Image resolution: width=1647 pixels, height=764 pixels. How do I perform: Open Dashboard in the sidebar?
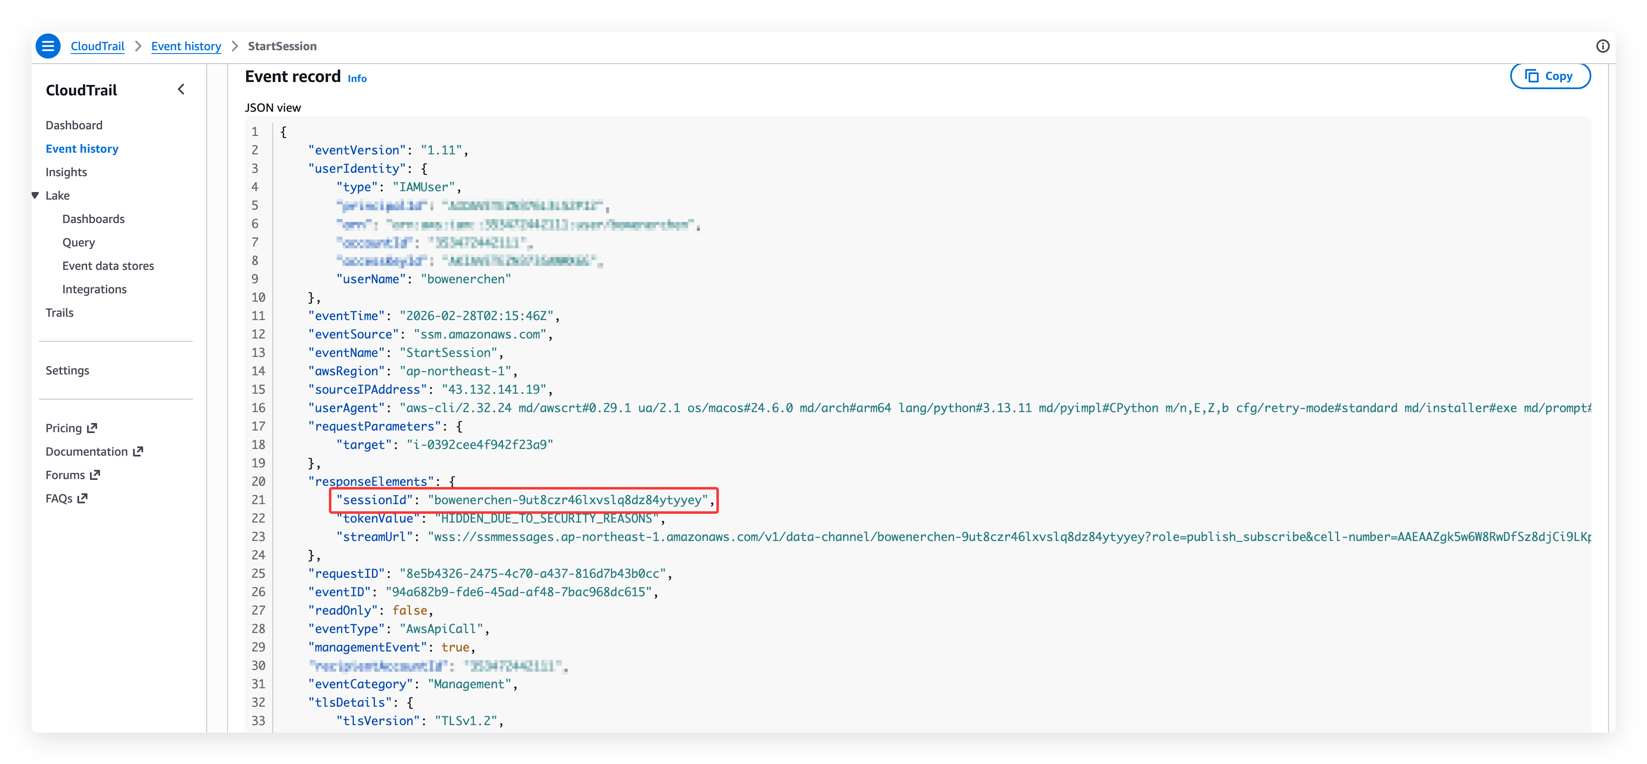click(x=74, y=125)
